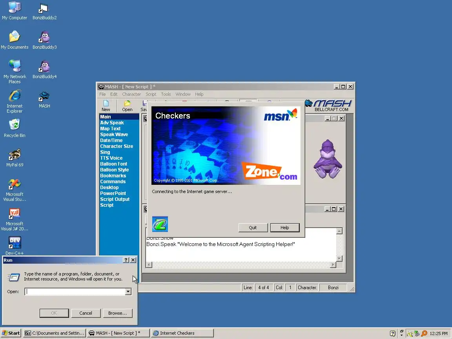This screenshot has height=339, width=452.
Task: Select the Recycle Bin icon
Action: [x=15, y=129]
